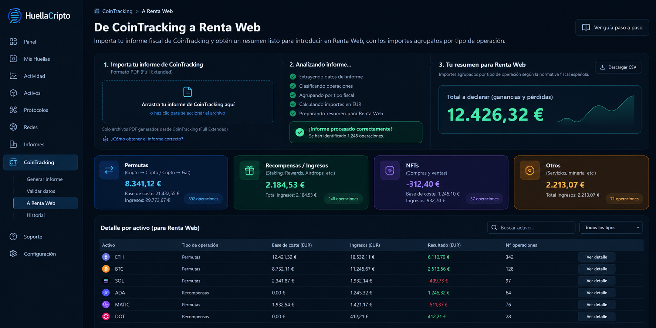Click the NFTs card icon
Viewport: 656px width, 328px height.
(x=390, y=170)
